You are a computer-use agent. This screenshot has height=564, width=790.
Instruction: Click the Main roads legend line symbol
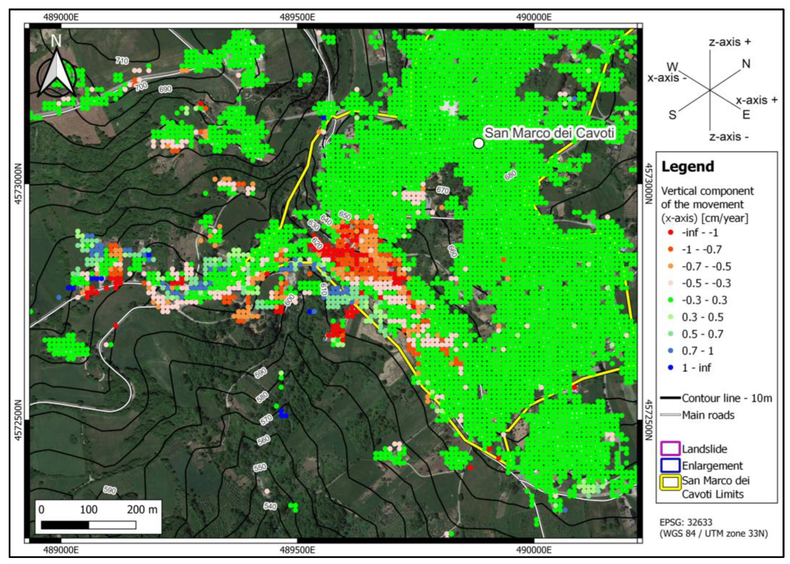click(670, 415)
